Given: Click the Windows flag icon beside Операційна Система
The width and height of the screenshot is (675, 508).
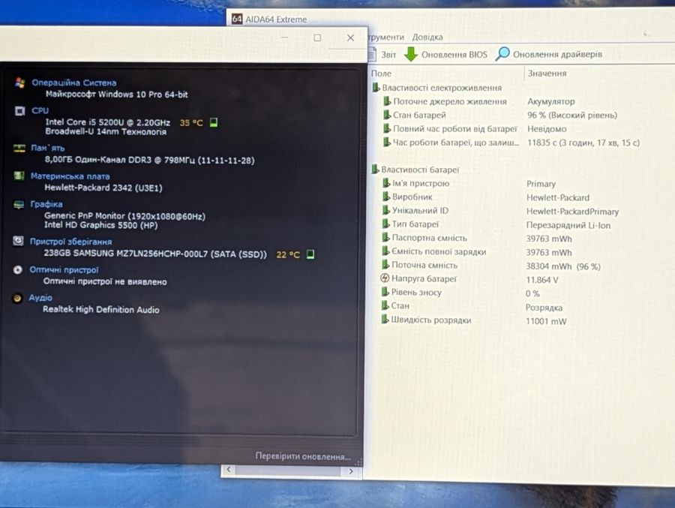Looking at the screenshot, I should pos(19,83).
